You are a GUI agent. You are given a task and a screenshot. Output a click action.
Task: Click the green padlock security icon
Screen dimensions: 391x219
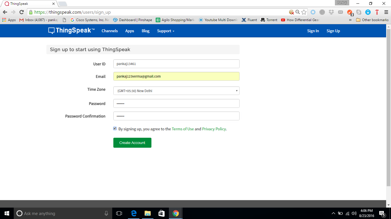pos(31,12)
